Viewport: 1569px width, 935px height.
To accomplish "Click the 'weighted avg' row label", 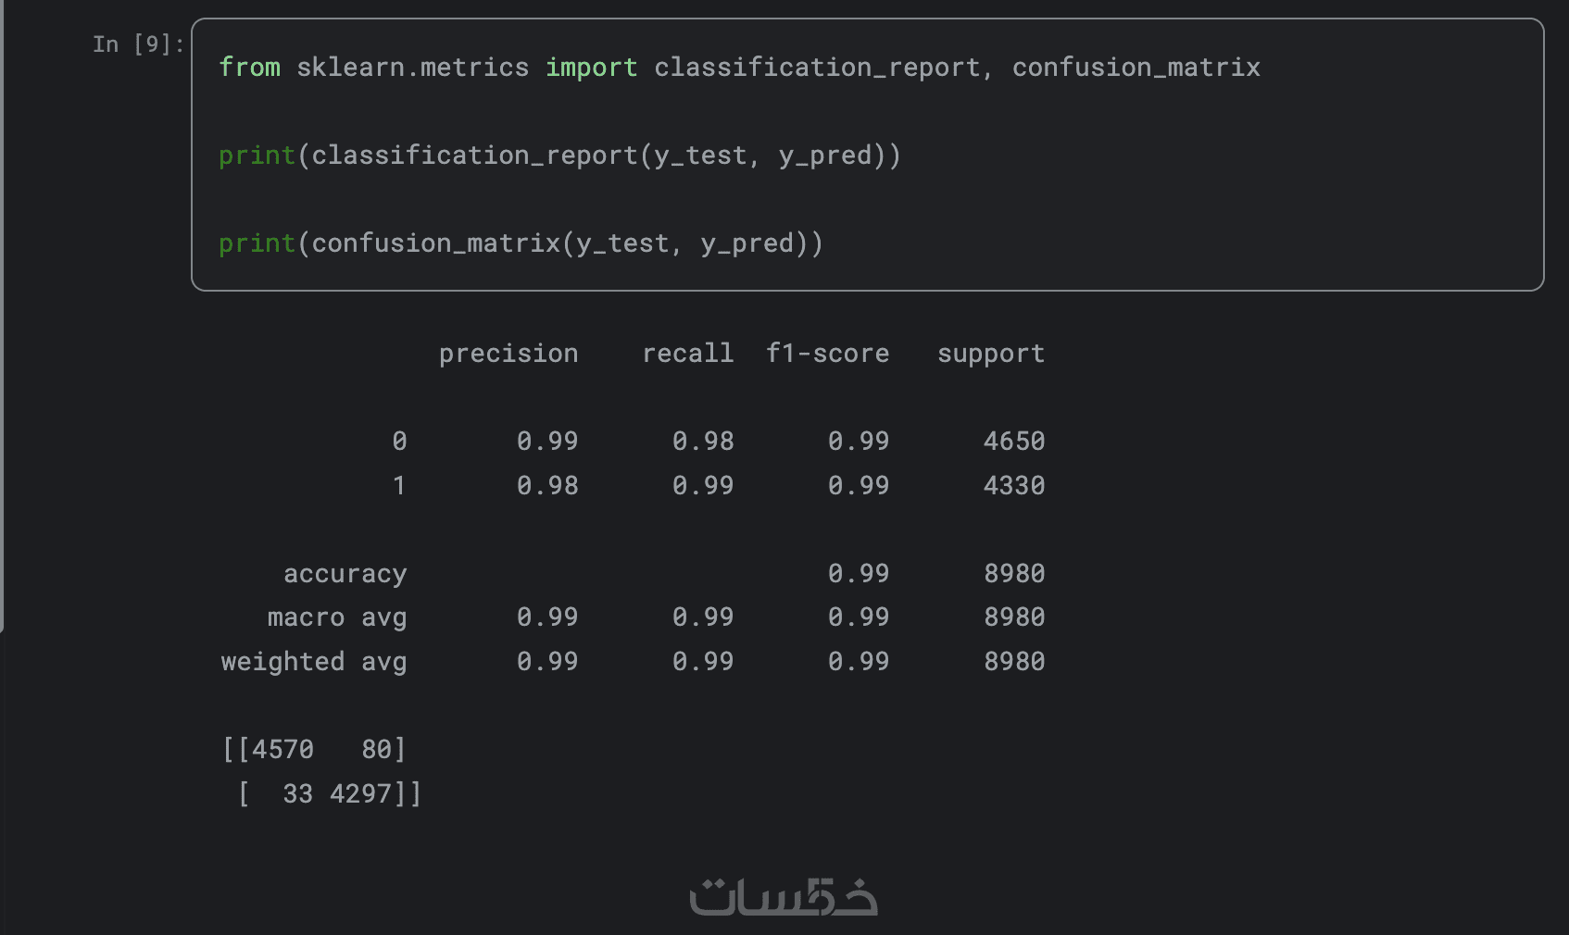I will point(314,662).
